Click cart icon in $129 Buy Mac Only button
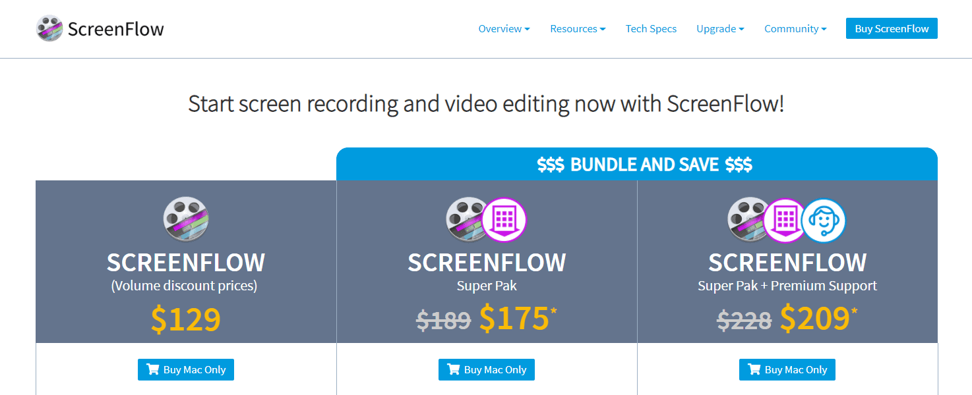Image resolution: width=972 pixels, height=395 pixels. coord(153,369)
